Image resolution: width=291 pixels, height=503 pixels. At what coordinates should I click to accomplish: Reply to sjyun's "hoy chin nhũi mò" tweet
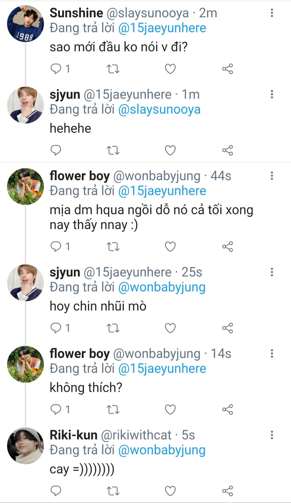[x=56, y=328]
